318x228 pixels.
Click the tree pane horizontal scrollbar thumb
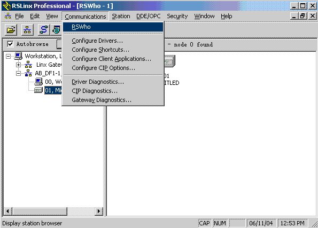point(40,211)
